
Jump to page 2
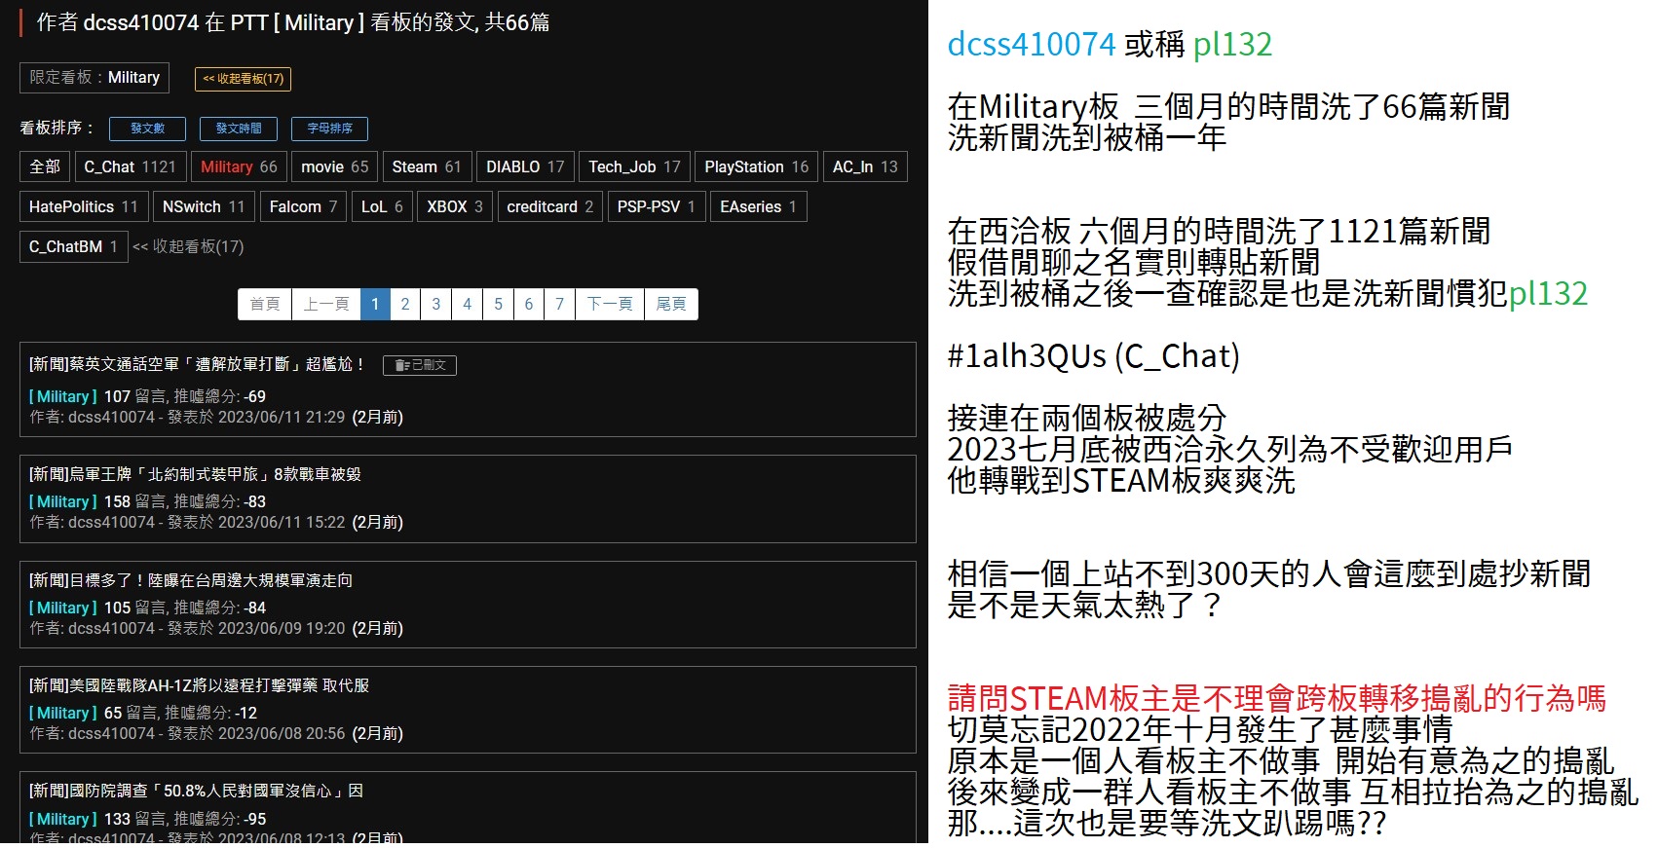(x=405, y=304)
